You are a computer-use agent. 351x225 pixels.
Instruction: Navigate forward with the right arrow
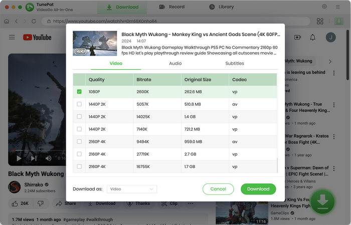(25, 21)
